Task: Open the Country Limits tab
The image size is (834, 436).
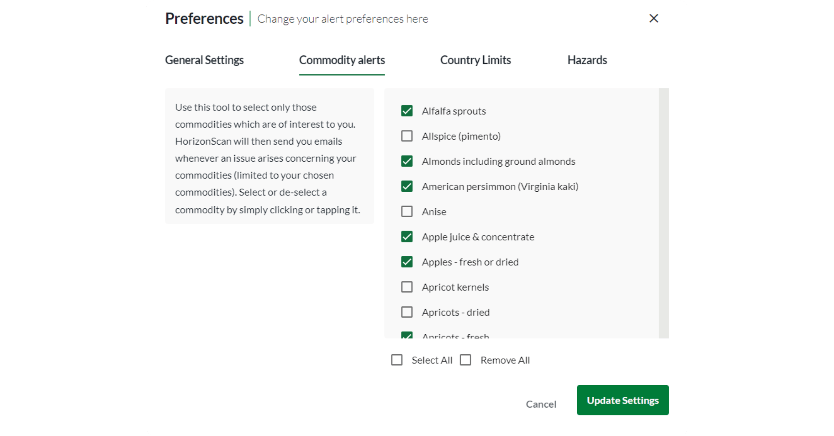Action: [475, 60]
